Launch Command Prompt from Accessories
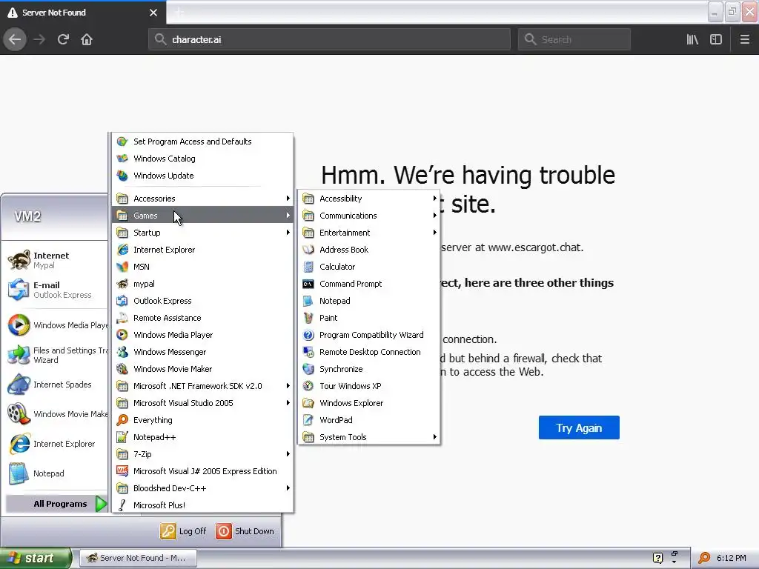Viewport: 759px width, 569px height. tap(369, 284)
